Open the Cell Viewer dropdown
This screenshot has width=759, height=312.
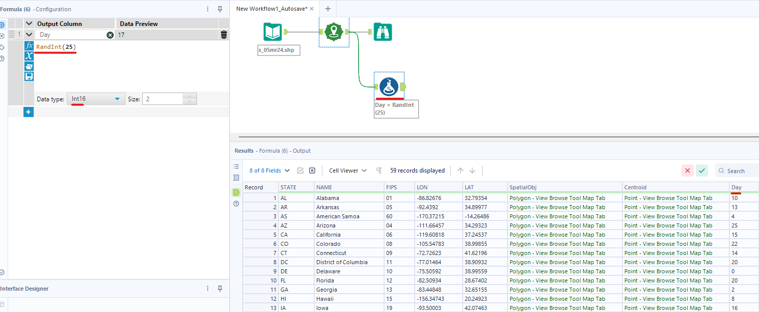pyautogui.click(x=348, y=171)
